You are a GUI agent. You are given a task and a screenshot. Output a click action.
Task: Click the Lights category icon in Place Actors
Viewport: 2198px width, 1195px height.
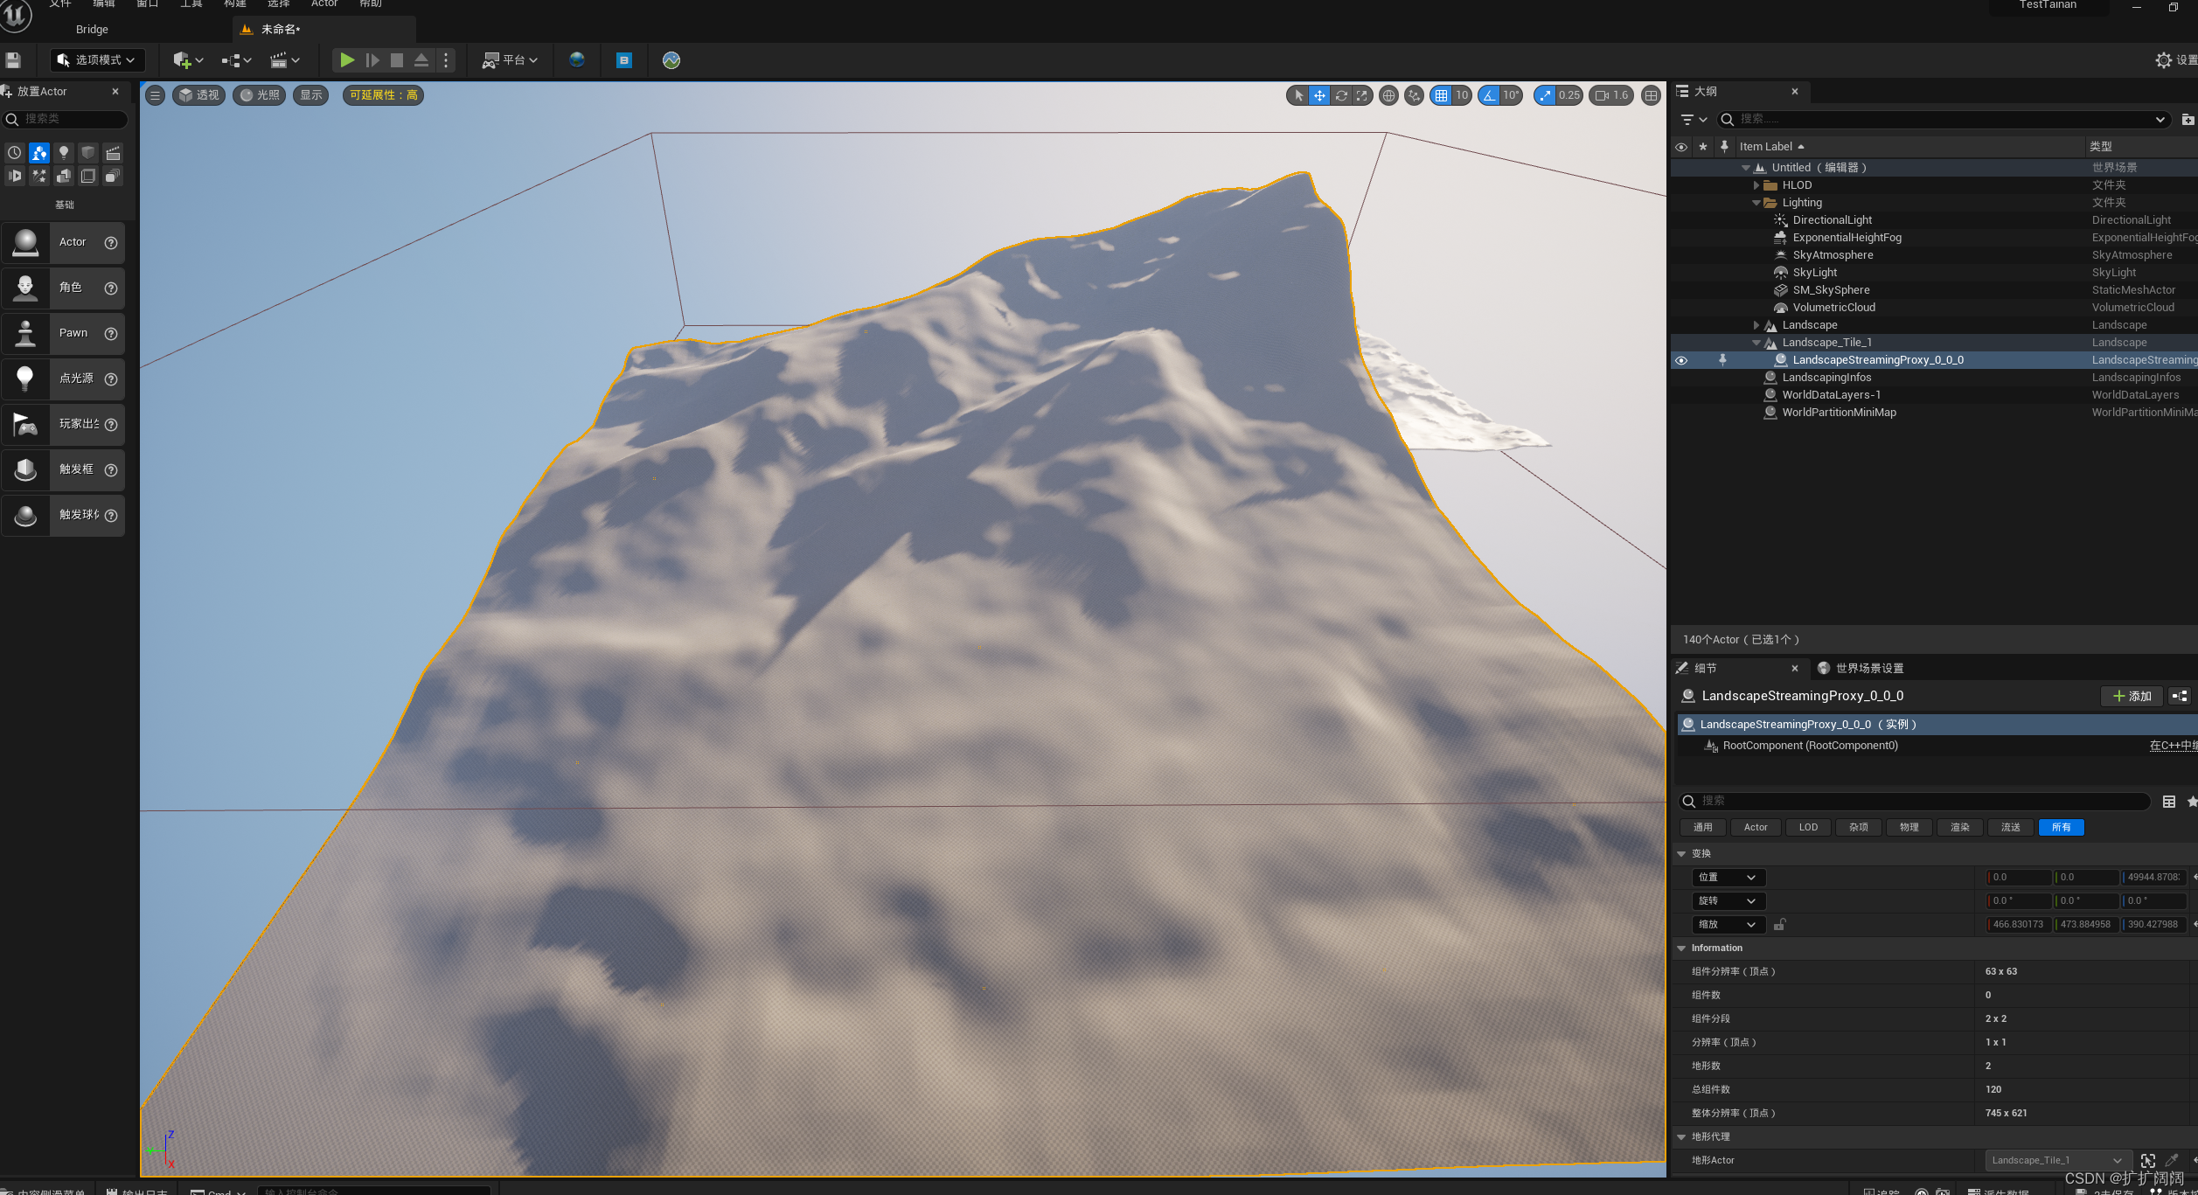coord(64,153)
